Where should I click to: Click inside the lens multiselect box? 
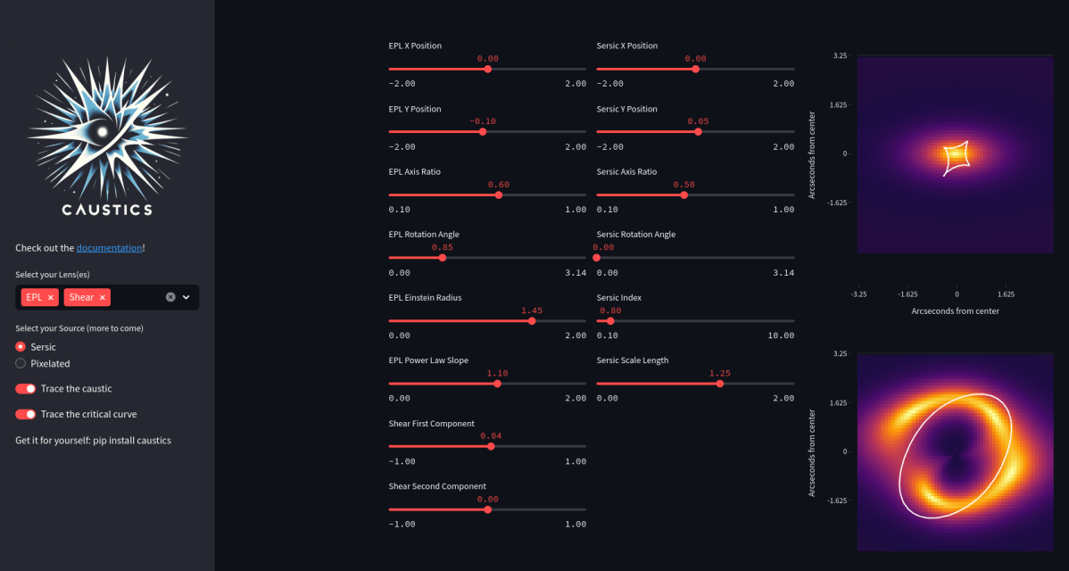[x=136, y=297]
